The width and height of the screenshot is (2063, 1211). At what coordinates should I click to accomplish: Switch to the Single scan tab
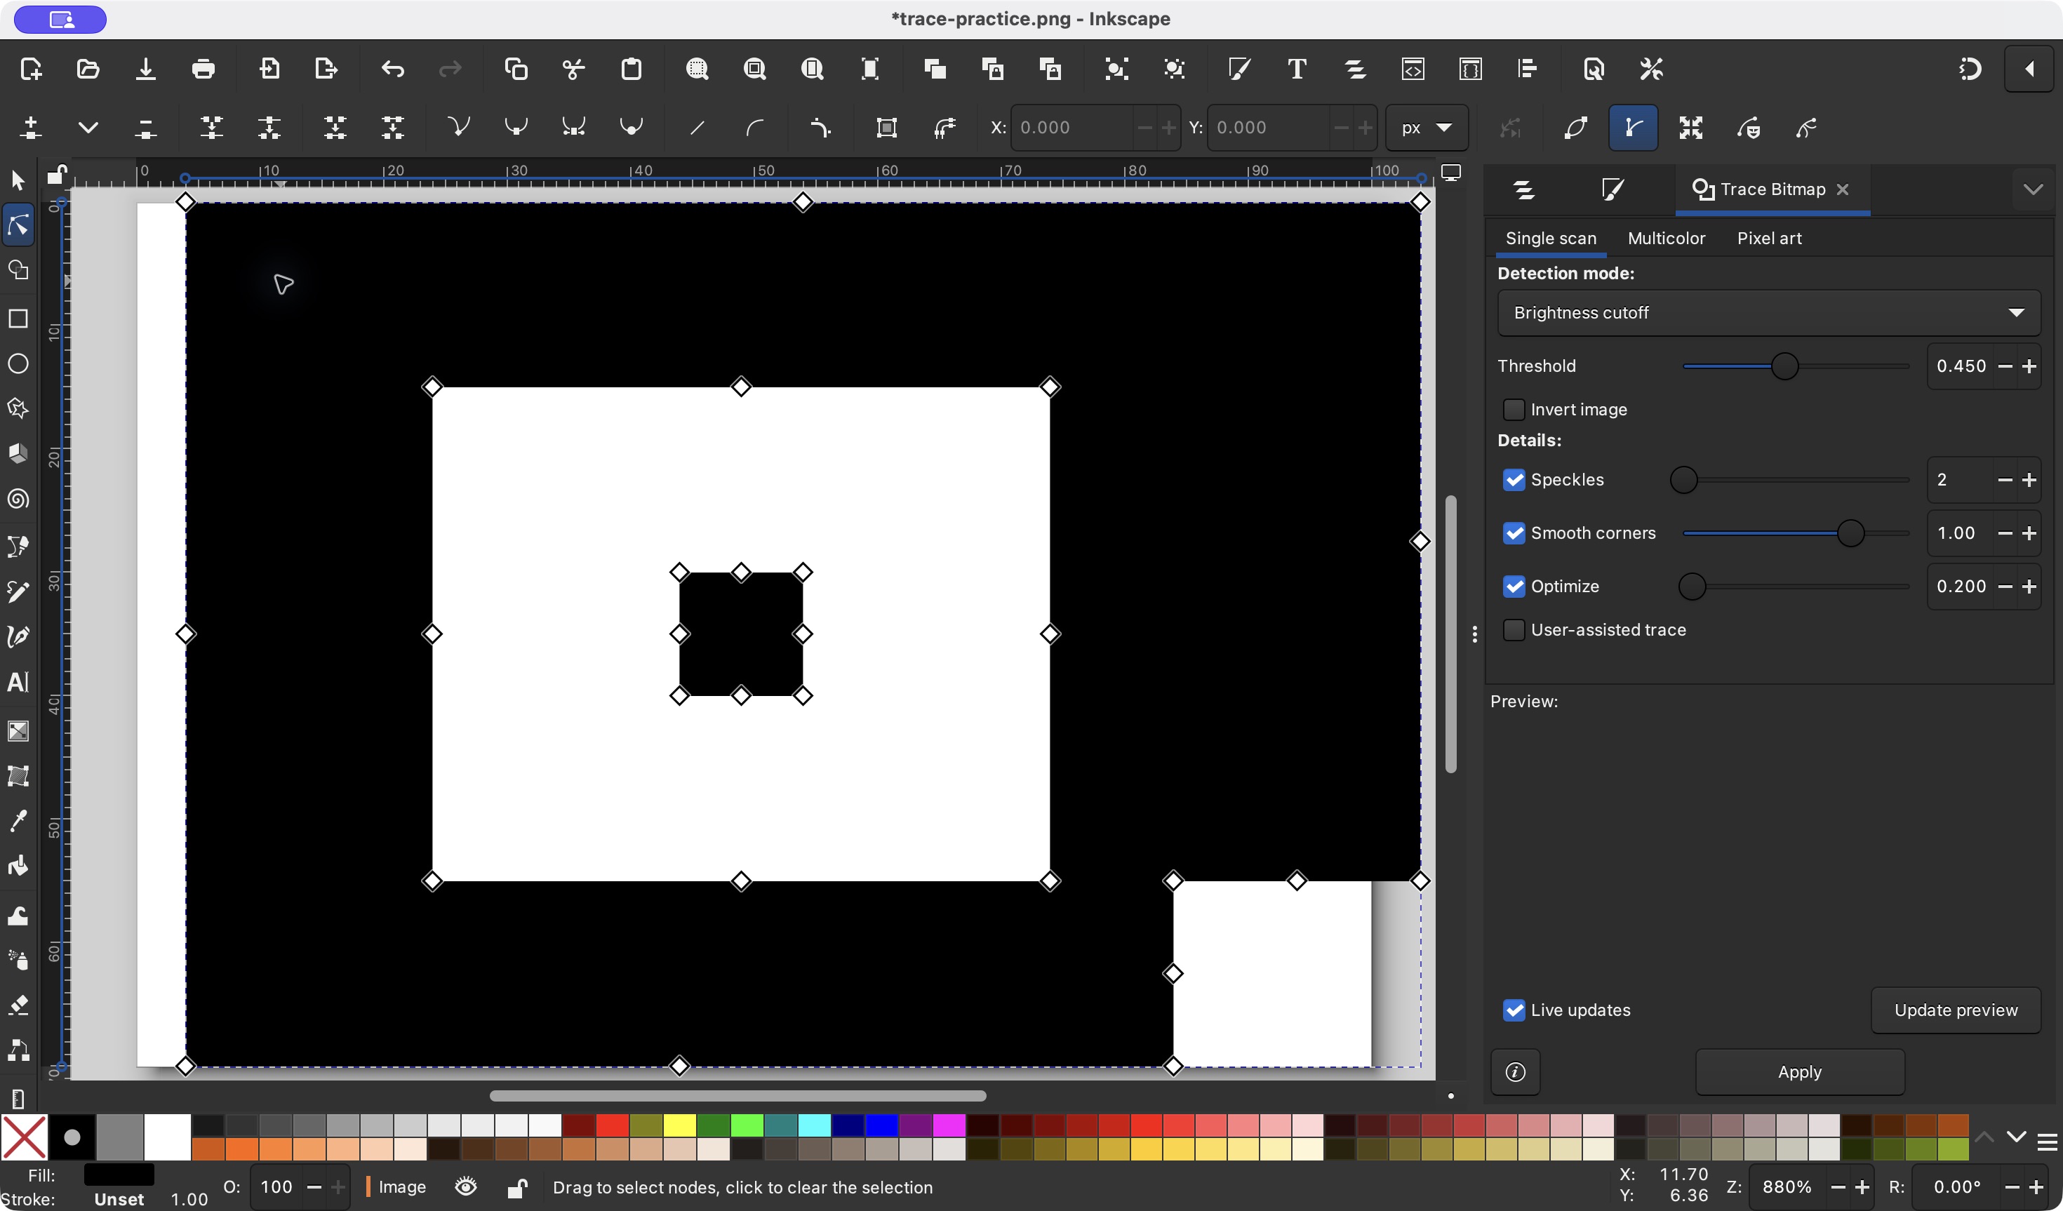[x=1551, y=239]
